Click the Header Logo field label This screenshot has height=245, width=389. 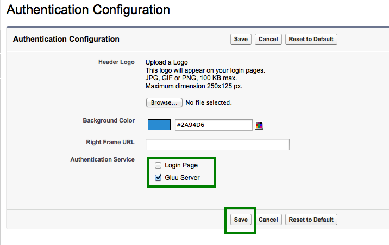click(116, 62)
